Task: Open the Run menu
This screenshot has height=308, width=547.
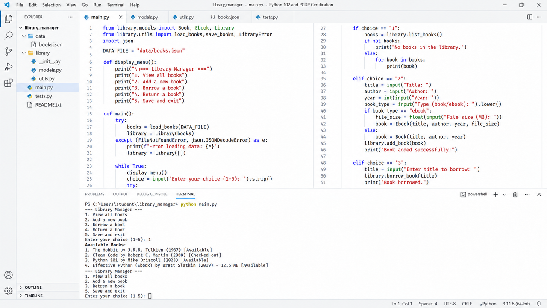Action: click(97, 5)
